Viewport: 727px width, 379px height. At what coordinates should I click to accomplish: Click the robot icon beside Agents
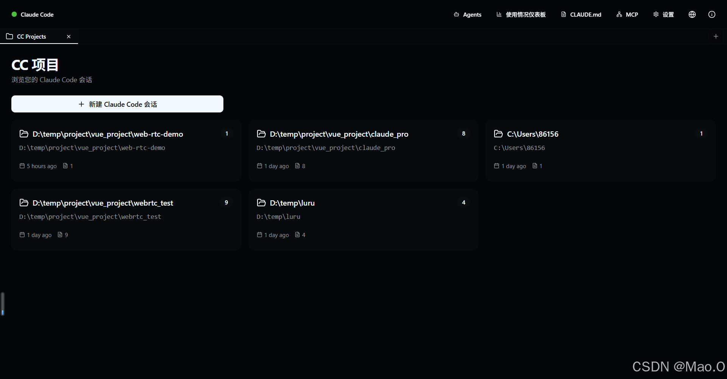coord(456,14)
